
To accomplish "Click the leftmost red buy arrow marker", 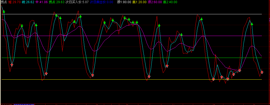I will (x=12, y=65).
